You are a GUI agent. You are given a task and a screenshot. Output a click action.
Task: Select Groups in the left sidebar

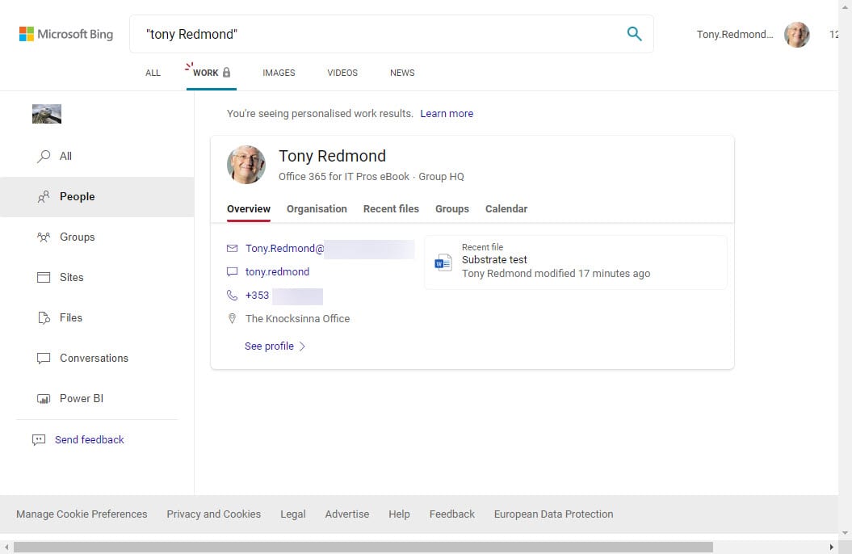97,237
